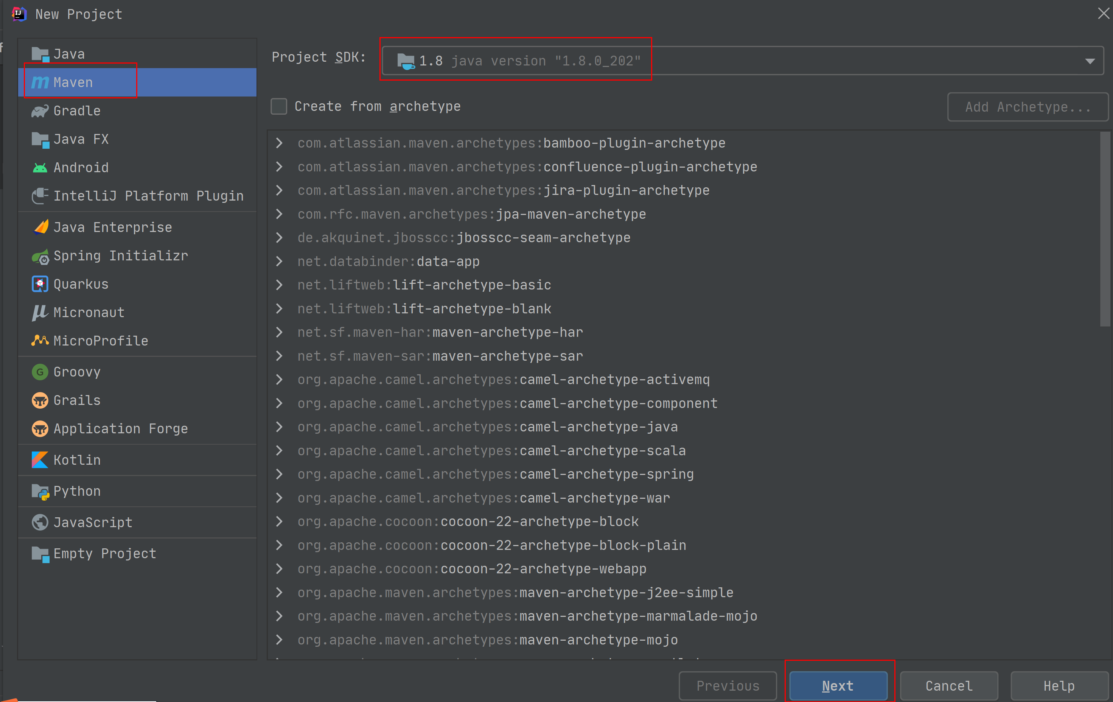Scroll down the archetypes list
Screen dimensions: 1113x702
click(x=1104, y=485)
